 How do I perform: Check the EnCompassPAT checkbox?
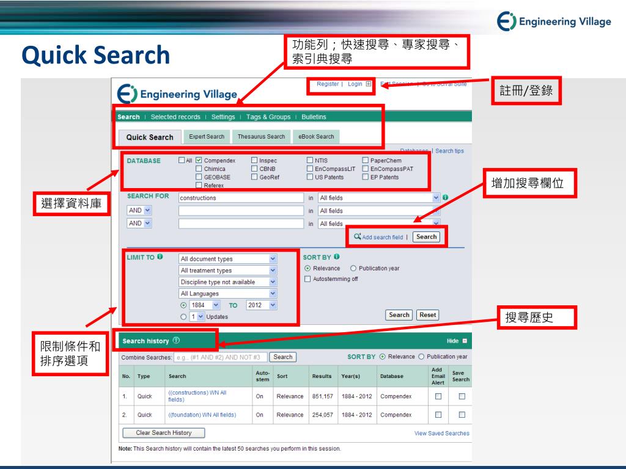point(366,169)
